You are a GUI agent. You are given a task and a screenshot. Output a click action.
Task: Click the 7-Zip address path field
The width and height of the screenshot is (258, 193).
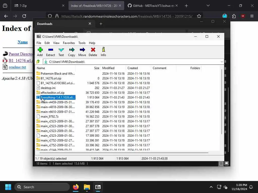[133, 62]
